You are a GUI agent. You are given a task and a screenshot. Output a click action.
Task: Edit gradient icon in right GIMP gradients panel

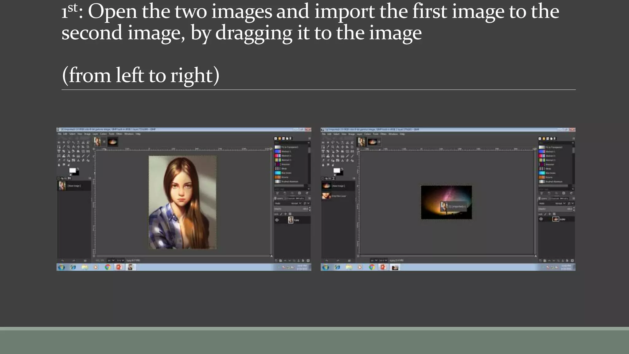(541, 193)
